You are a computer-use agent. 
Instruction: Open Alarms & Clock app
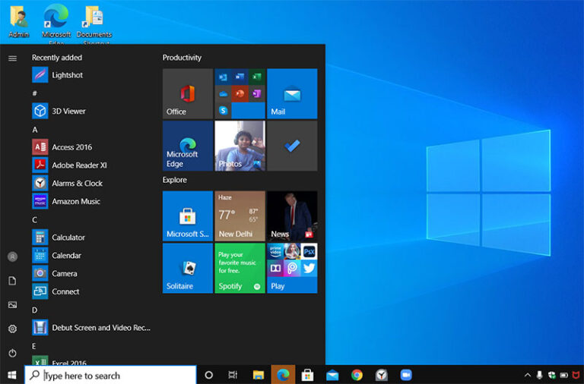click(77, 183)
